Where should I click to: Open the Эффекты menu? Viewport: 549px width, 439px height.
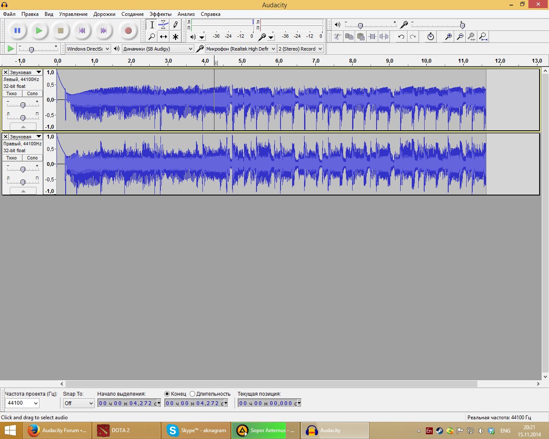[x=160, y=14]
